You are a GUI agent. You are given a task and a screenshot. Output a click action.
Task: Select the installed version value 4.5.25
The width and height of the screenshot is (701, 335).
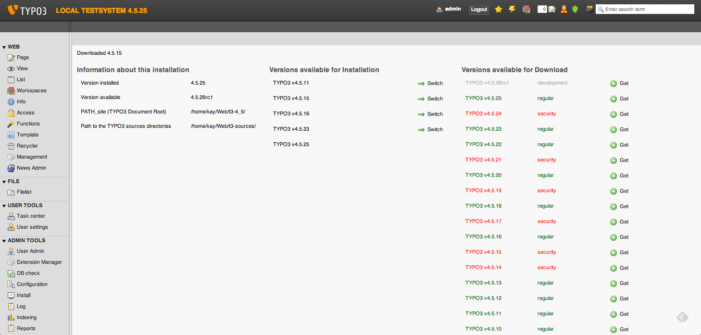(x=198, y=83)
